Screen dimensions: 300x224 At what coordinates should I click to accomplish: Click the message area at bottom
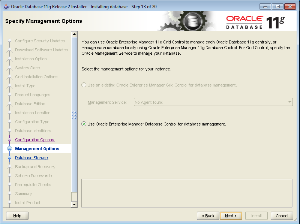[x=187, y=193]
